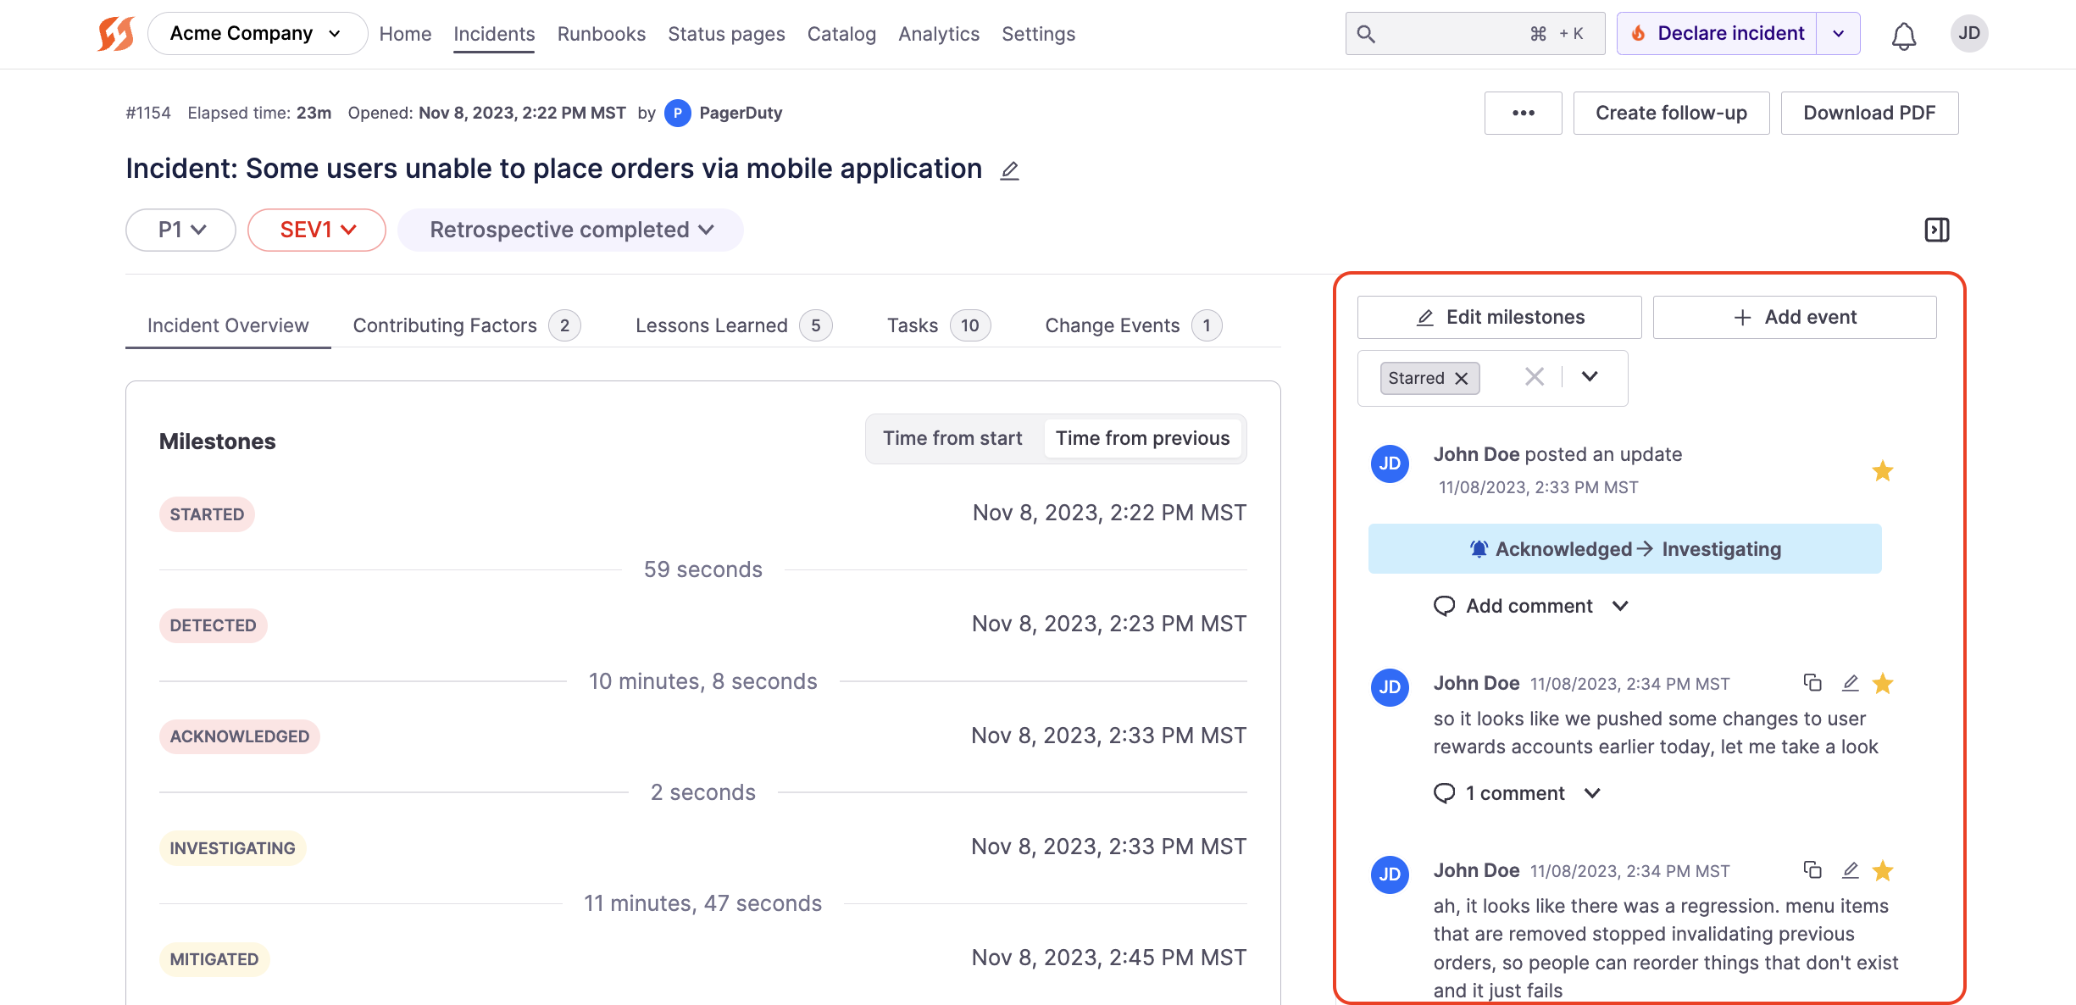This screenshot has width=2076, height=1005.
Task: Copy the 'user rewards accounts' message
Action: 1812,683
